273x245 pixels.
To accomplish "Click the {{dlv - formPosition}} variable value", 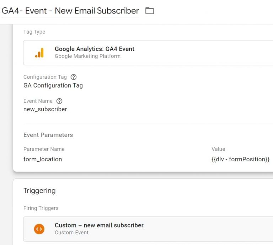I will (x=240, y=159).
